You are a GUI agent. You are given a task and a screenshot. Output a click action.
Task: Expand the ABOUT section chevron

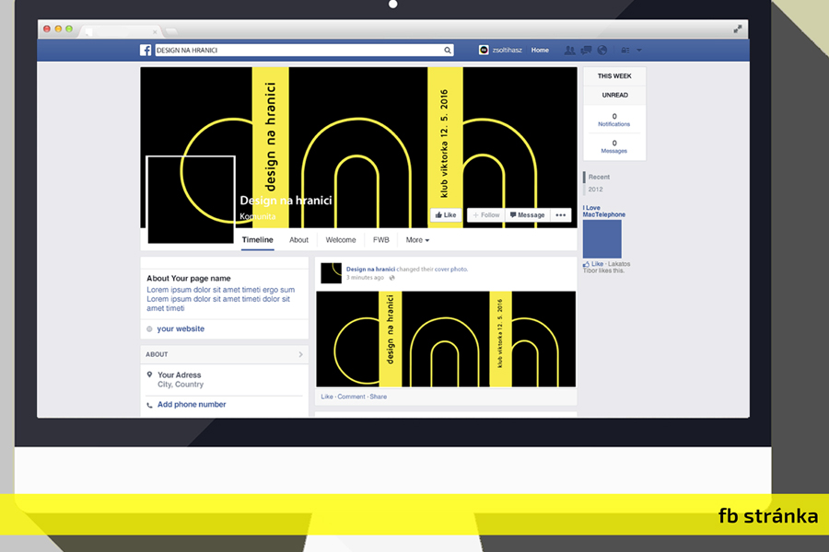tap(300, 354)
